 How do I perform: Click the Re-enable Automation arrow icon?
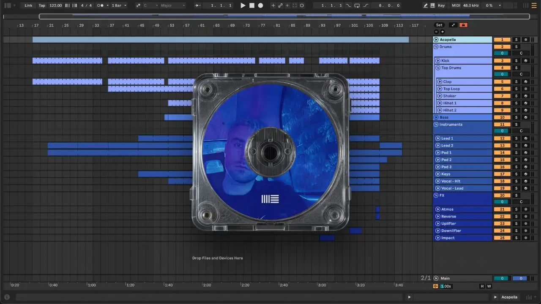287,5
